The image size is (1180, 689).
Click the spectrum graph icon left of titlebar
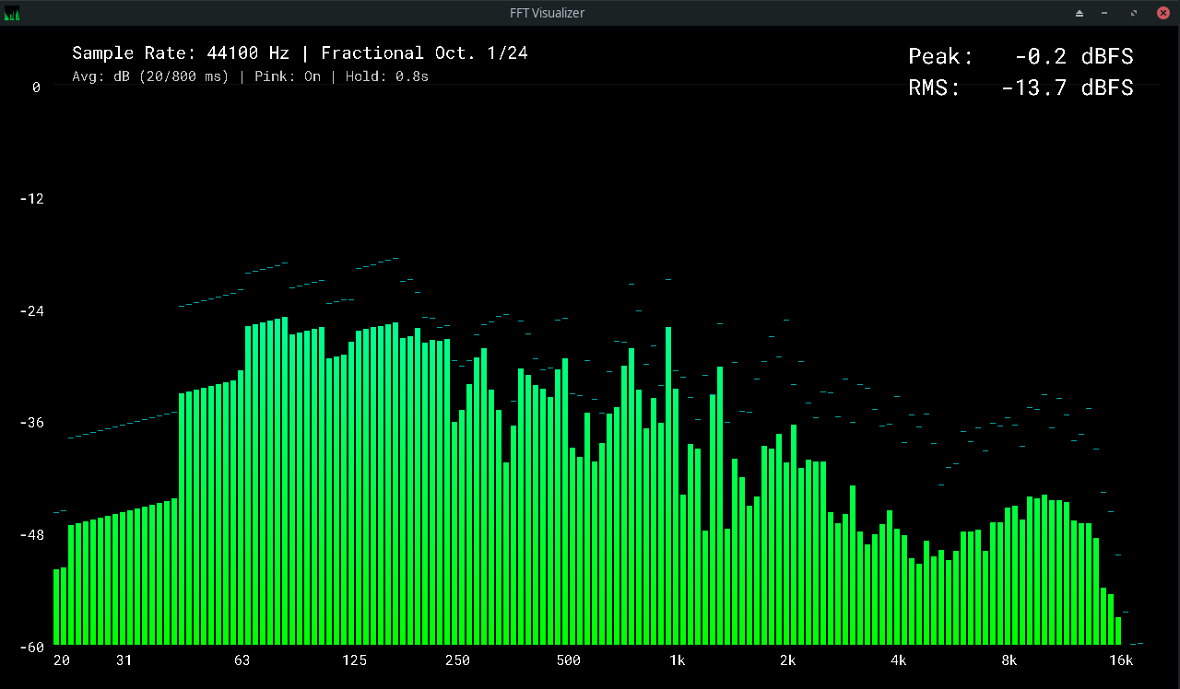[x=10, y=13]
